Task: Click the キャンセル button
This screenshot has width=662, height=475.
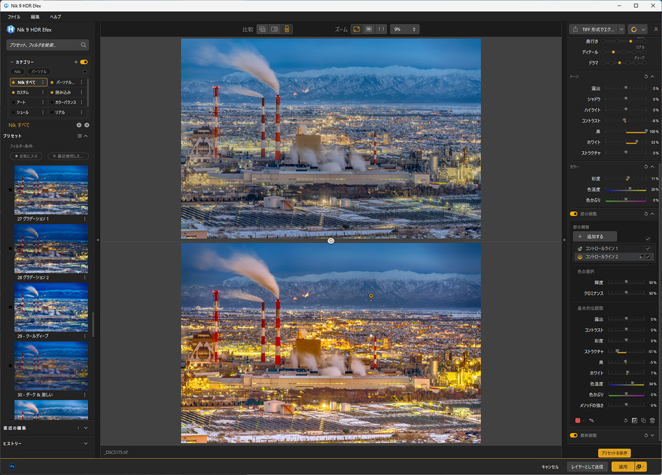Action: (550, 467)
